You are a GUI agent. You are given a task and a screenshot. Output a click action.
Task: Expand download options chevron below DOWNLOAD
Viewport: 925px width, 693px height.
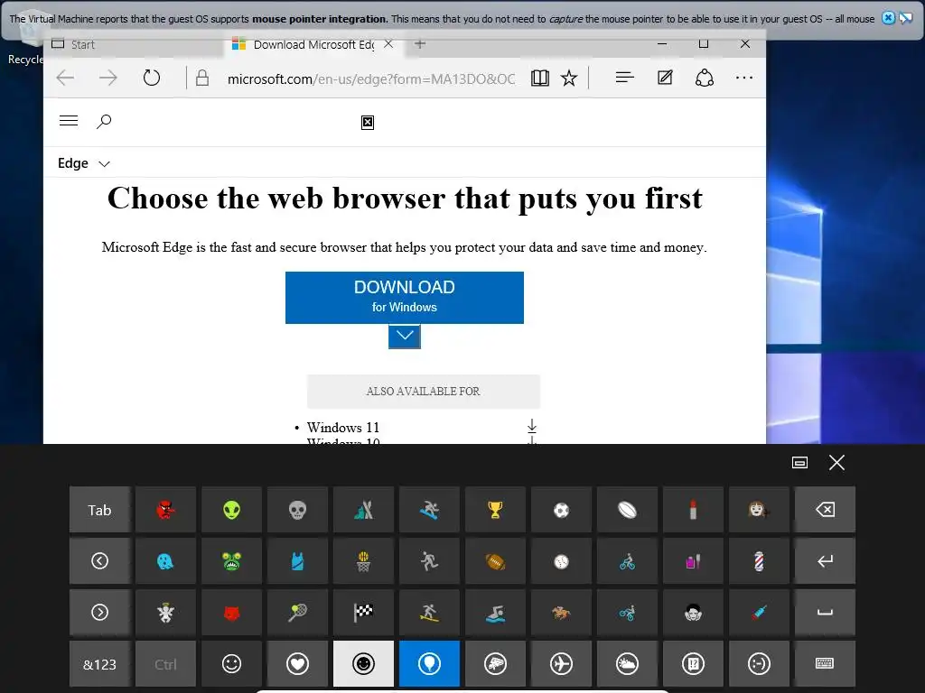[405, 336]
